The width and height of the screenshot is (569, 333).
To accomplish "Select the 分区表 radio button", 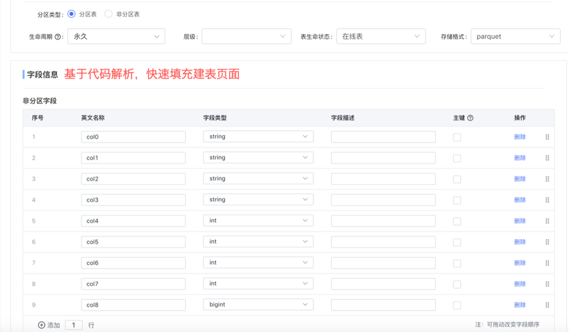I will pyautogui.click(x=71, y=14).
